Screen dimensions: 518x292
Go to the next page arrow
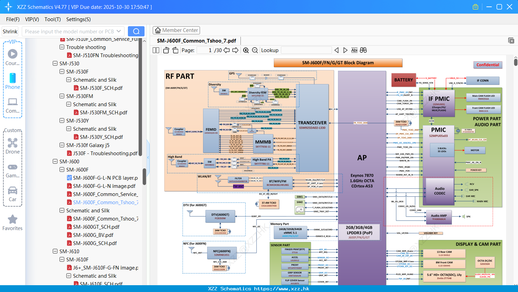(235, 50)
